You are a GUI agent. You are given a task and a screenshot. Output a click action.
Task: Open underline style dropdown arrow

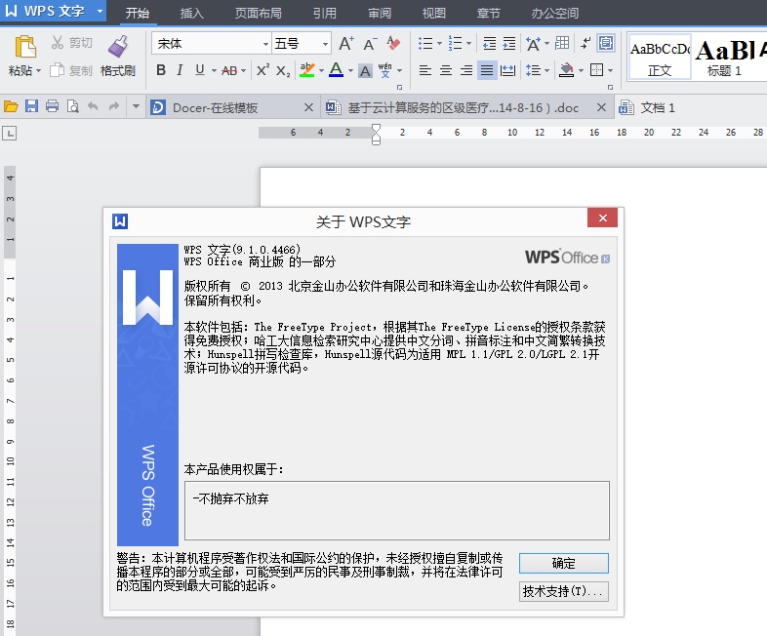pos(214,71)
